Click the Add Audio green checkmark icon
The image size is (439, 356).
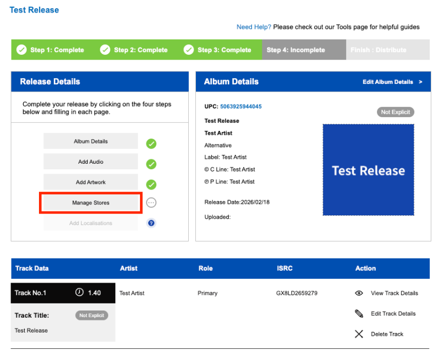(151, 164)
